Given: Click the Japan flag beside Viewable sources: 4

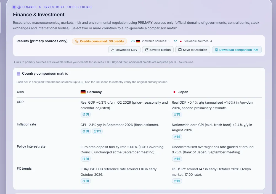Looking at the screenshot, I should pos(181,41).
